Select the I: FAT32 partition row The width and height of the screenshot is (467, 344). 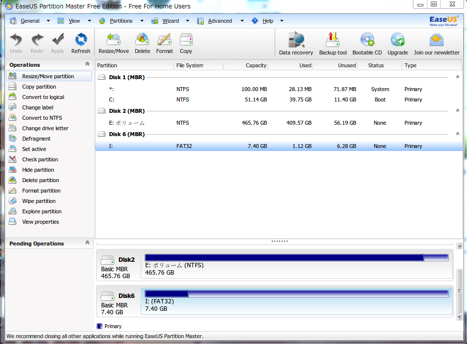click(x=278, y=146)
